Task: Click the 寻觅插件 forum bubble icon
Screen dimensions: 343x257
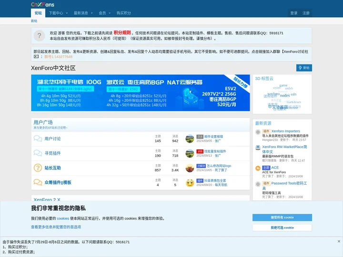Action: click(x=38, y=153)
